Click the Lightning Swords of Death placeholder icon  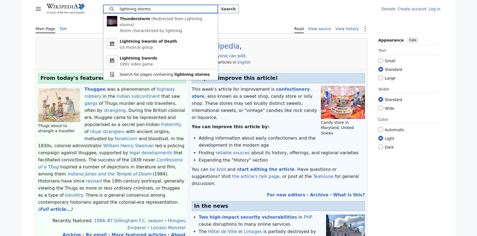(112, 44)
